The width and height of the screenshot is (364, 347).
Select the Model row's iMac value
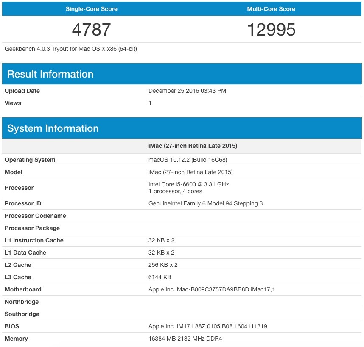(x=190, y=172)
